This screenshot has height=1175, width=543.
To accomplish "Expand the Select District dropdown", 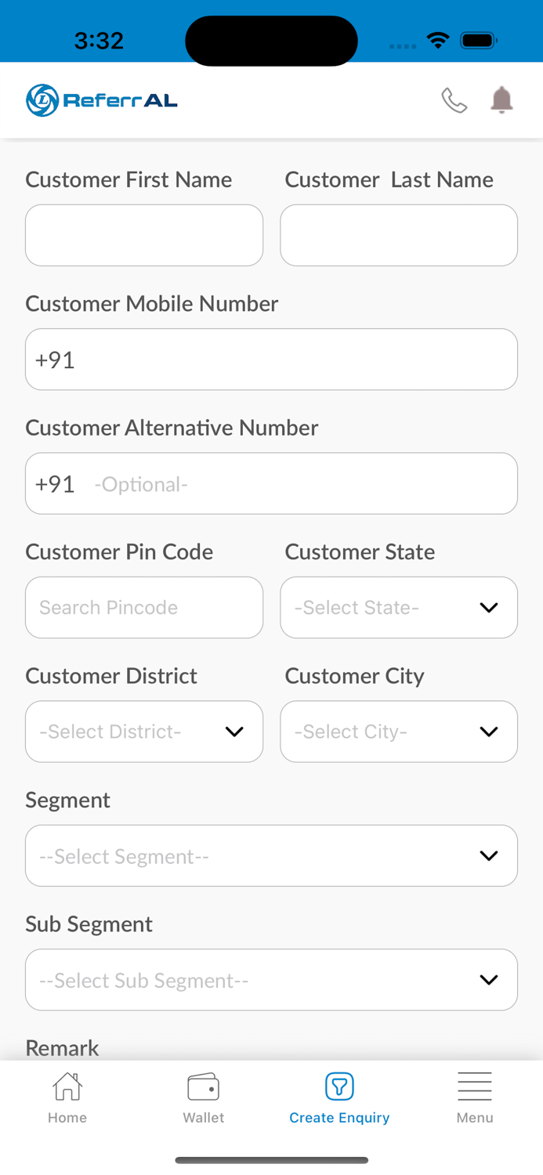I will (144, 732).
